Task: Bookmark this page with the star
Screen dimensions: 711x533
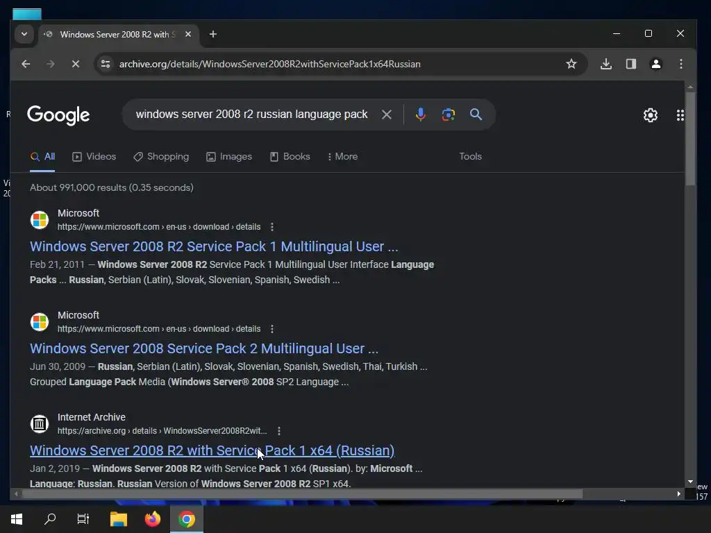Action: point(571,64)
